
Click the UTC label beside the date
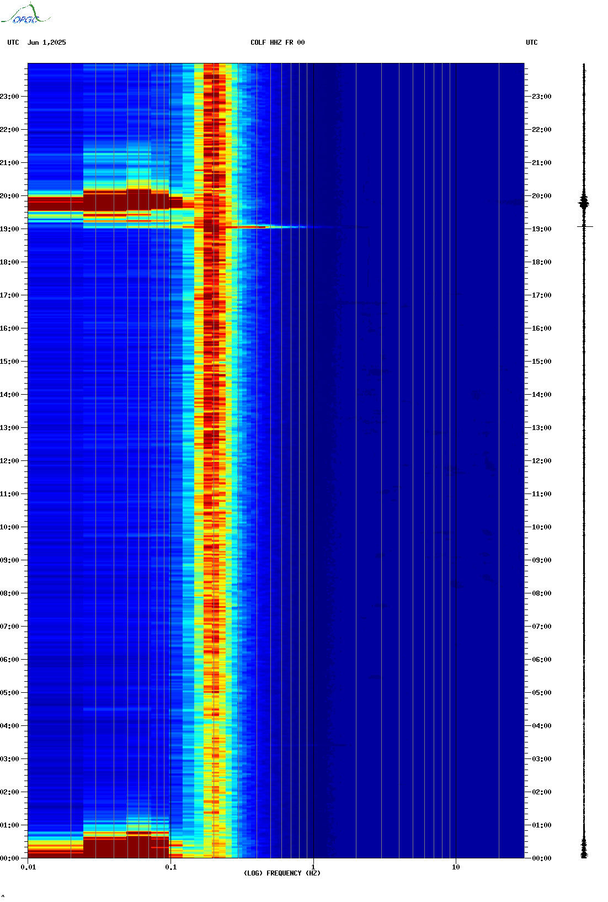click(13, 43)
